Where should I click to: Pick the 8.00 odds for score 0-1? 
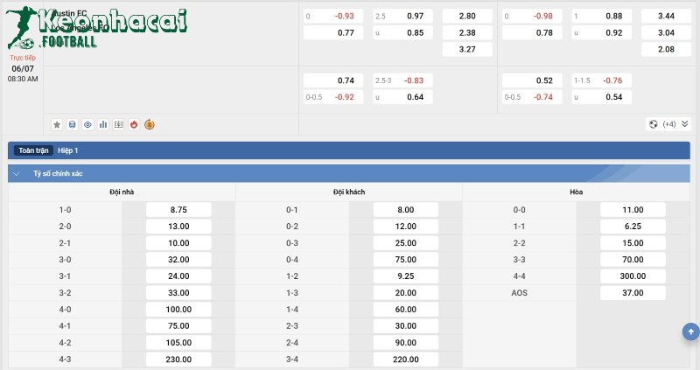405,210
